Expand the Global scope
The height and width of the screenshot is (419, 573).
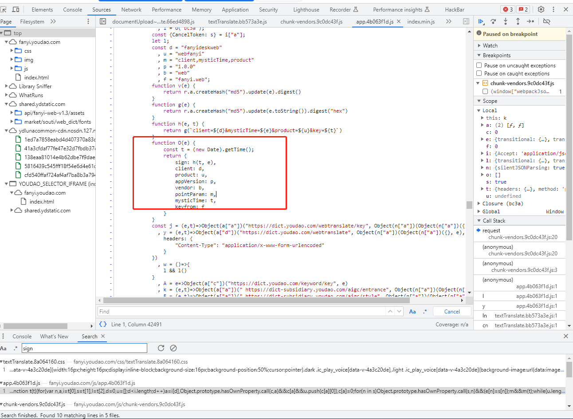click(479, 211)
